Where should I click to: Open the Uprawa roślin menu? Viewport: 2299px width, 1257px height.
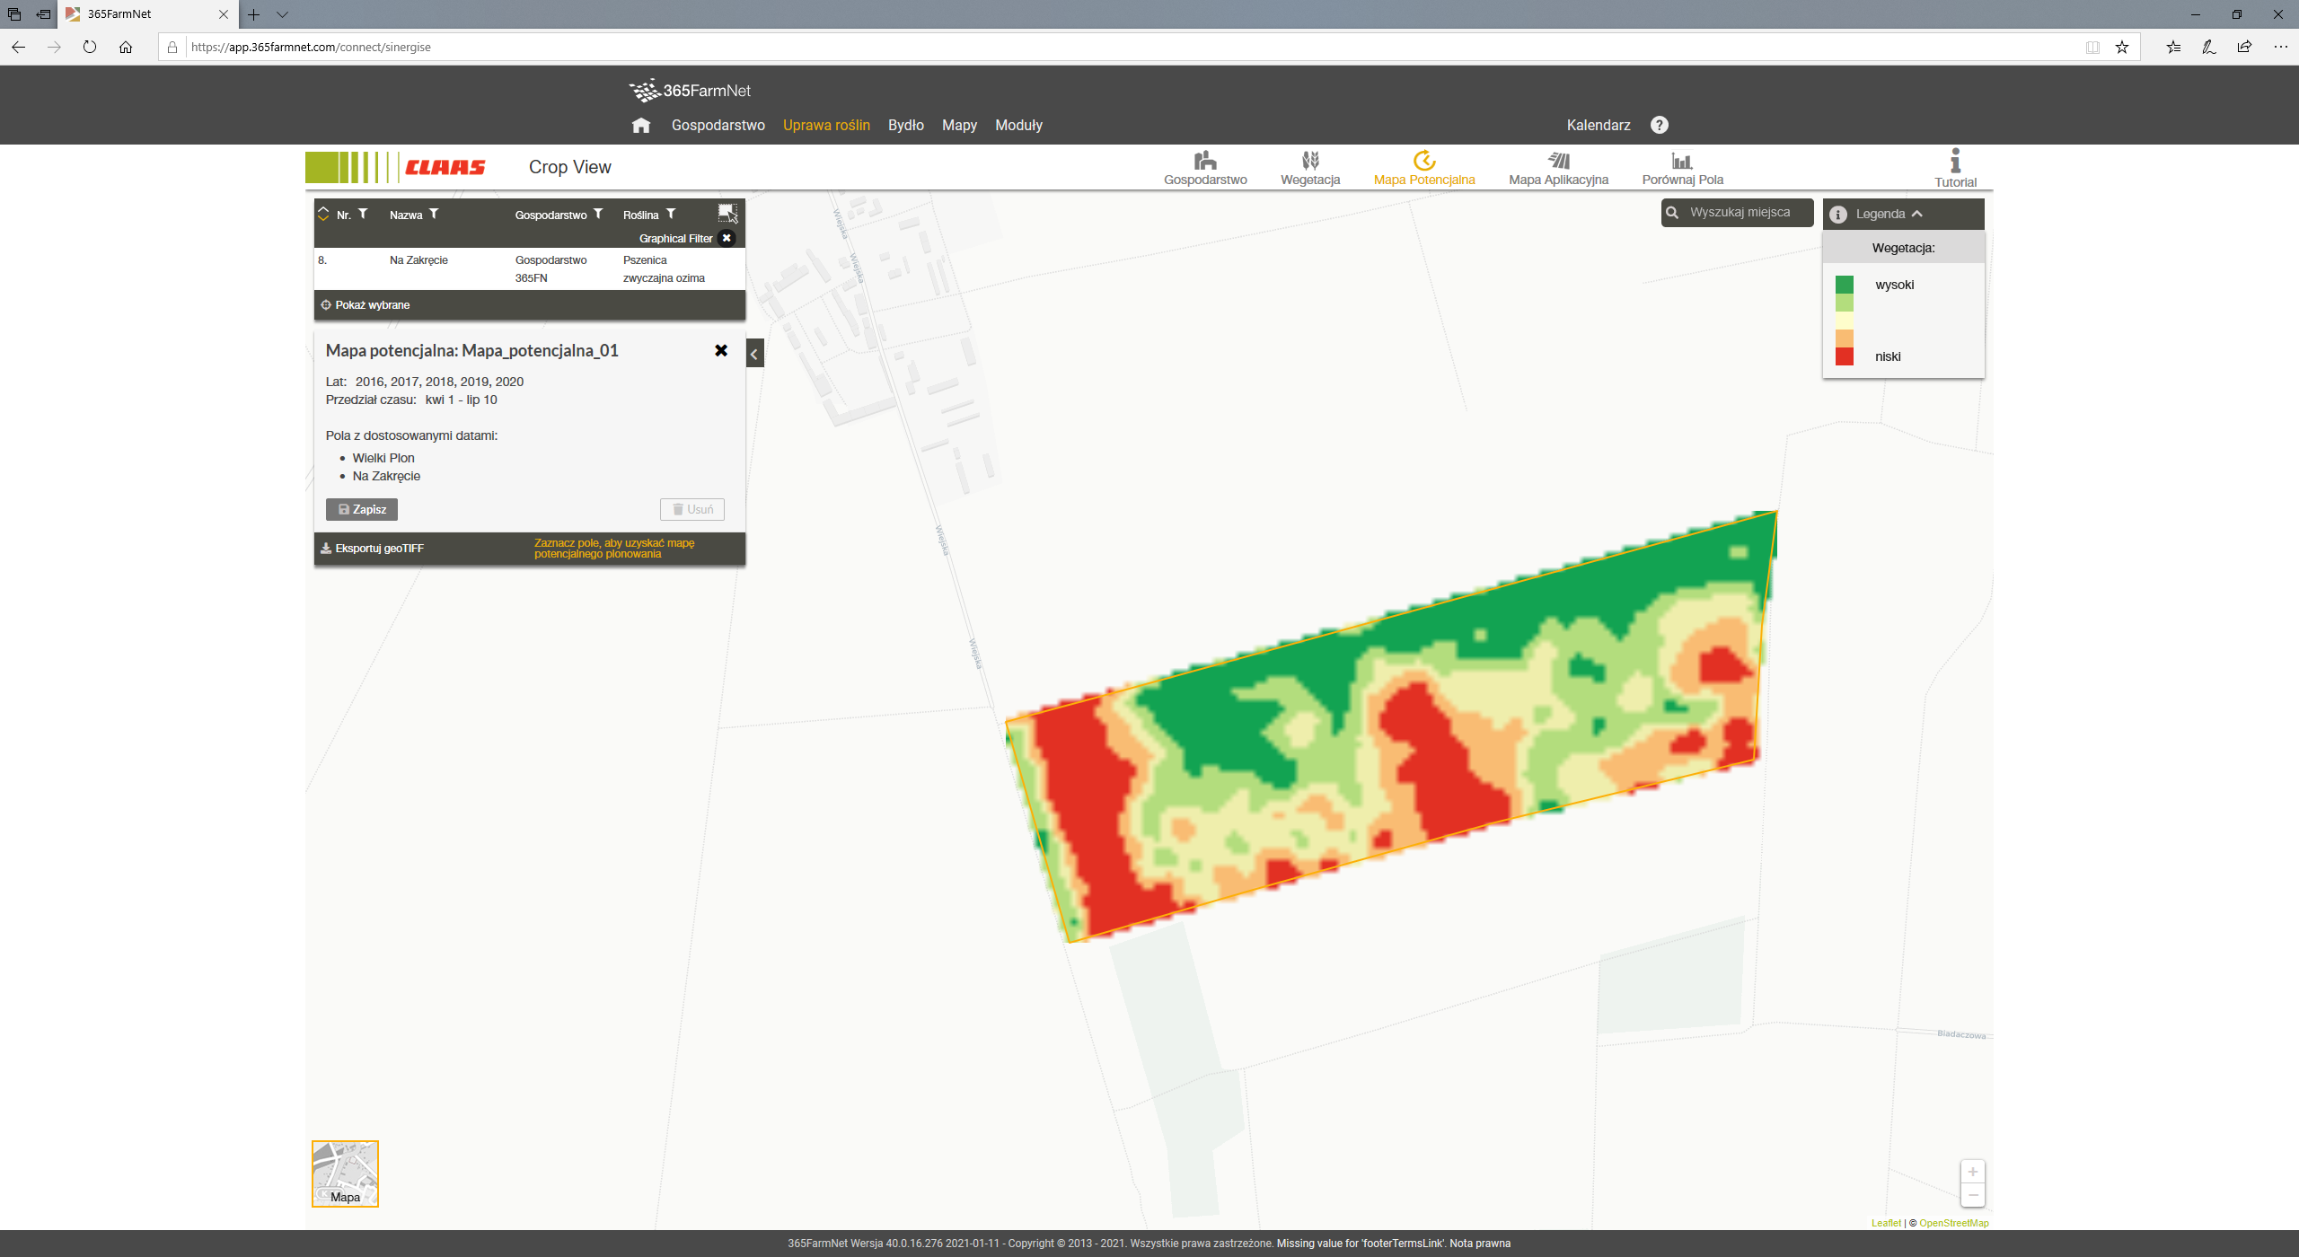point(826,126)
